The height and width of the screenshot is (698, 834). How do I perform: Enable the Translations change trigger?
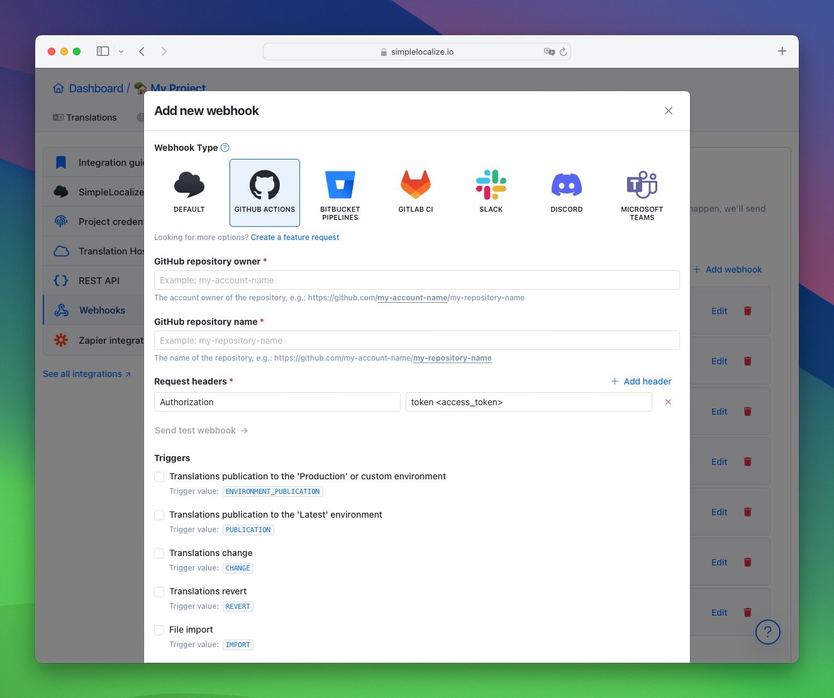(x=159, y=553)
